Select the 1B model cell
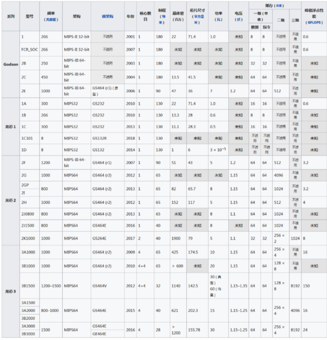 30,115
